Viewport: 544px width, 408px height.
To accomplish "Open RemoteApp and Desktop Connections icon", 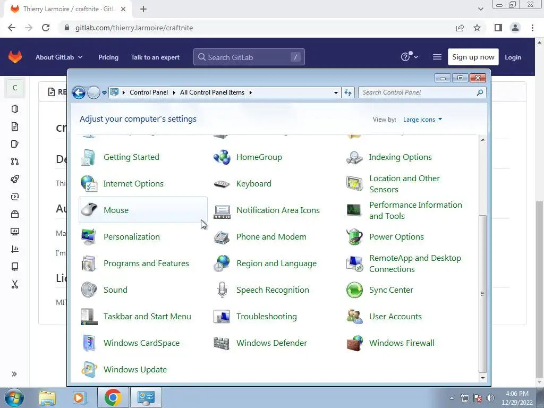I will (354, 263).
